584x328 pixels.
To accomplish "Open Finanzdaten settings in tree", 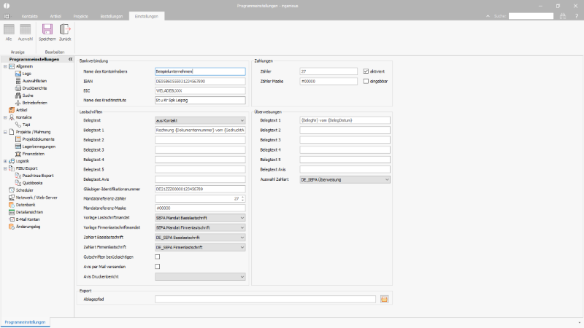I will (33, 154).
